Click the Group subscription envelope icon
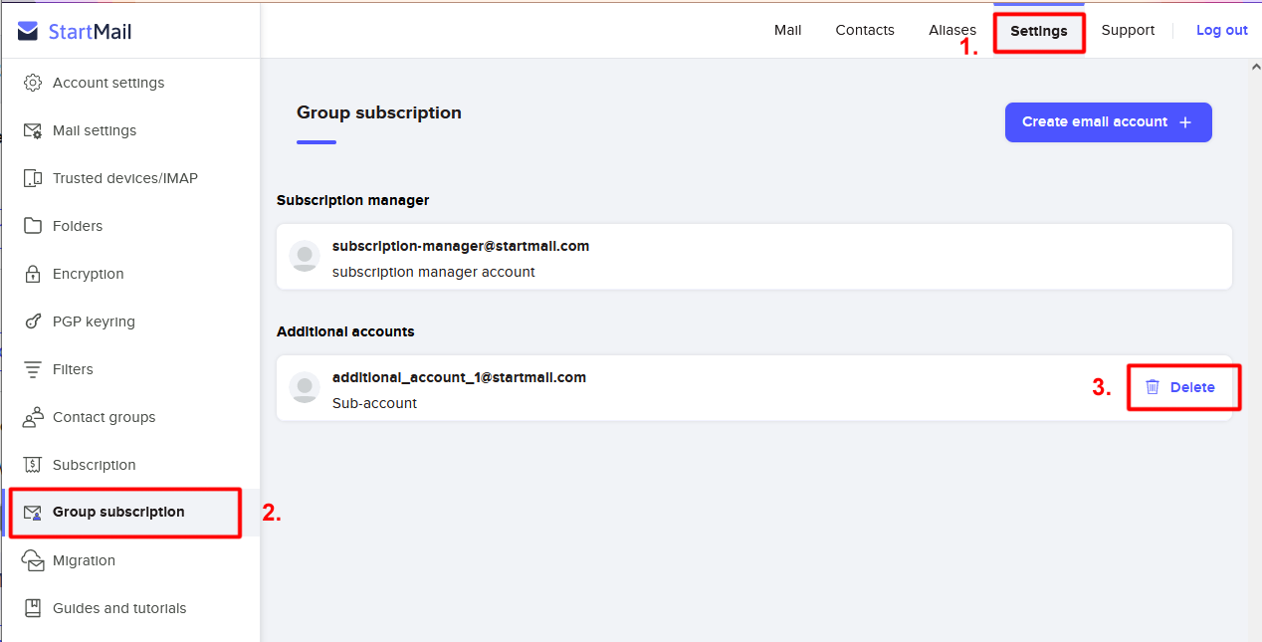The height and width of the screenshot is (642, 1262). tap(33, 513)
